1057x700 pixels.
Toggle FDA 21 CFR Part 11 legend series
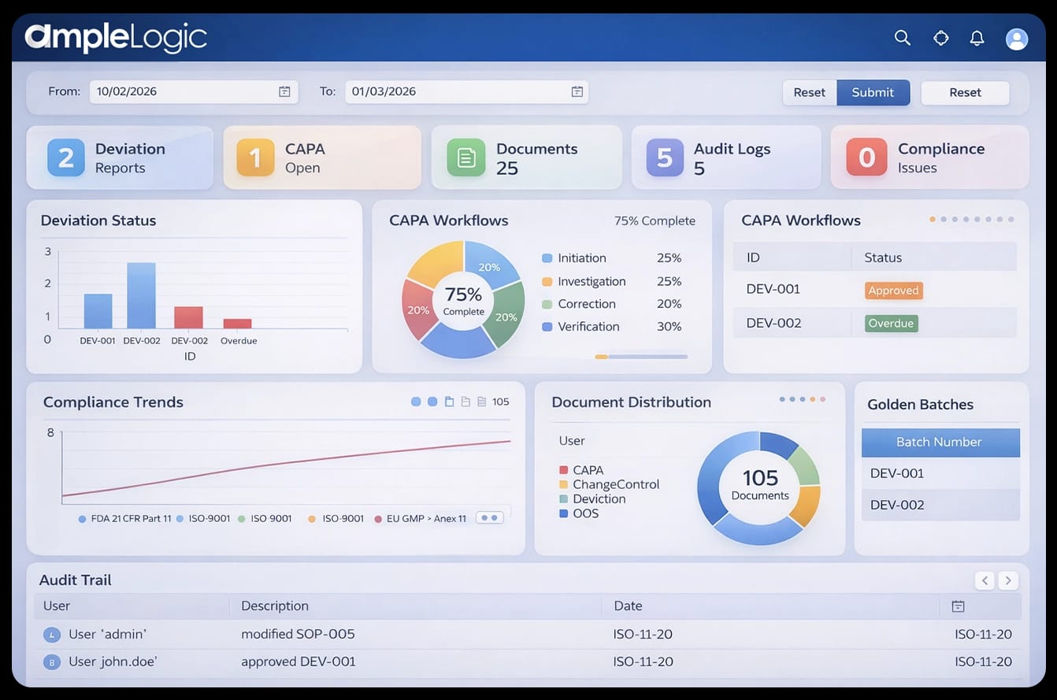pos(125,519)
